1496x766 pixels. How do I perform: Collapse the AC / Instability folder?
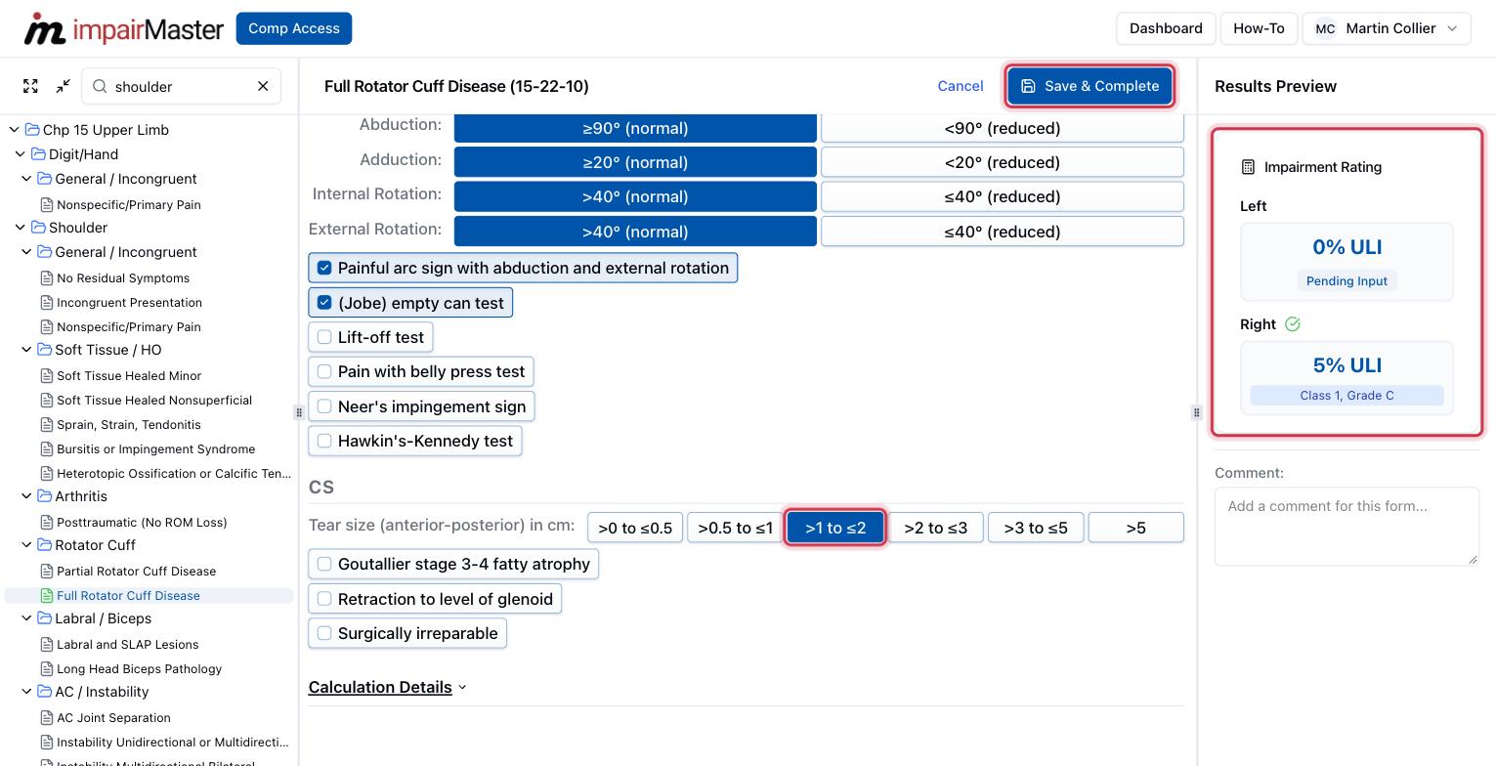point(26,692)
